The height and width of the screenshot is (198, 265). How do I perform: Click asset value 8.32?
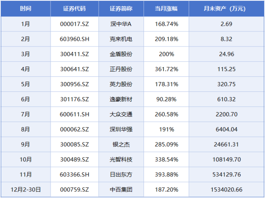tap(226, 39)
